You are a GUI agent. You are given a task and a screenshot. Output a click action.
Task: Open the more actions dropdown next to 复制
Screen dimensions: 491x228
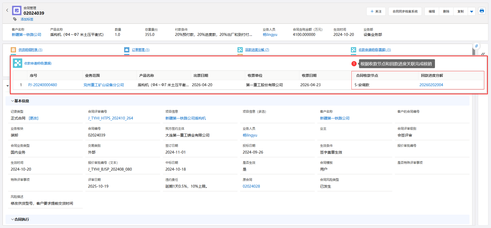pyautogui.click(x=472, y=12)
